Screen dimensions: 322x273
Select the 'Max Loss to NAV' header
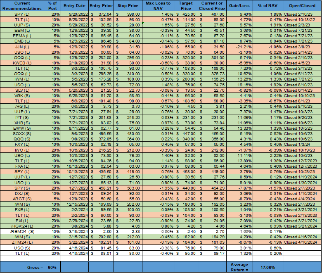(158, 6)
